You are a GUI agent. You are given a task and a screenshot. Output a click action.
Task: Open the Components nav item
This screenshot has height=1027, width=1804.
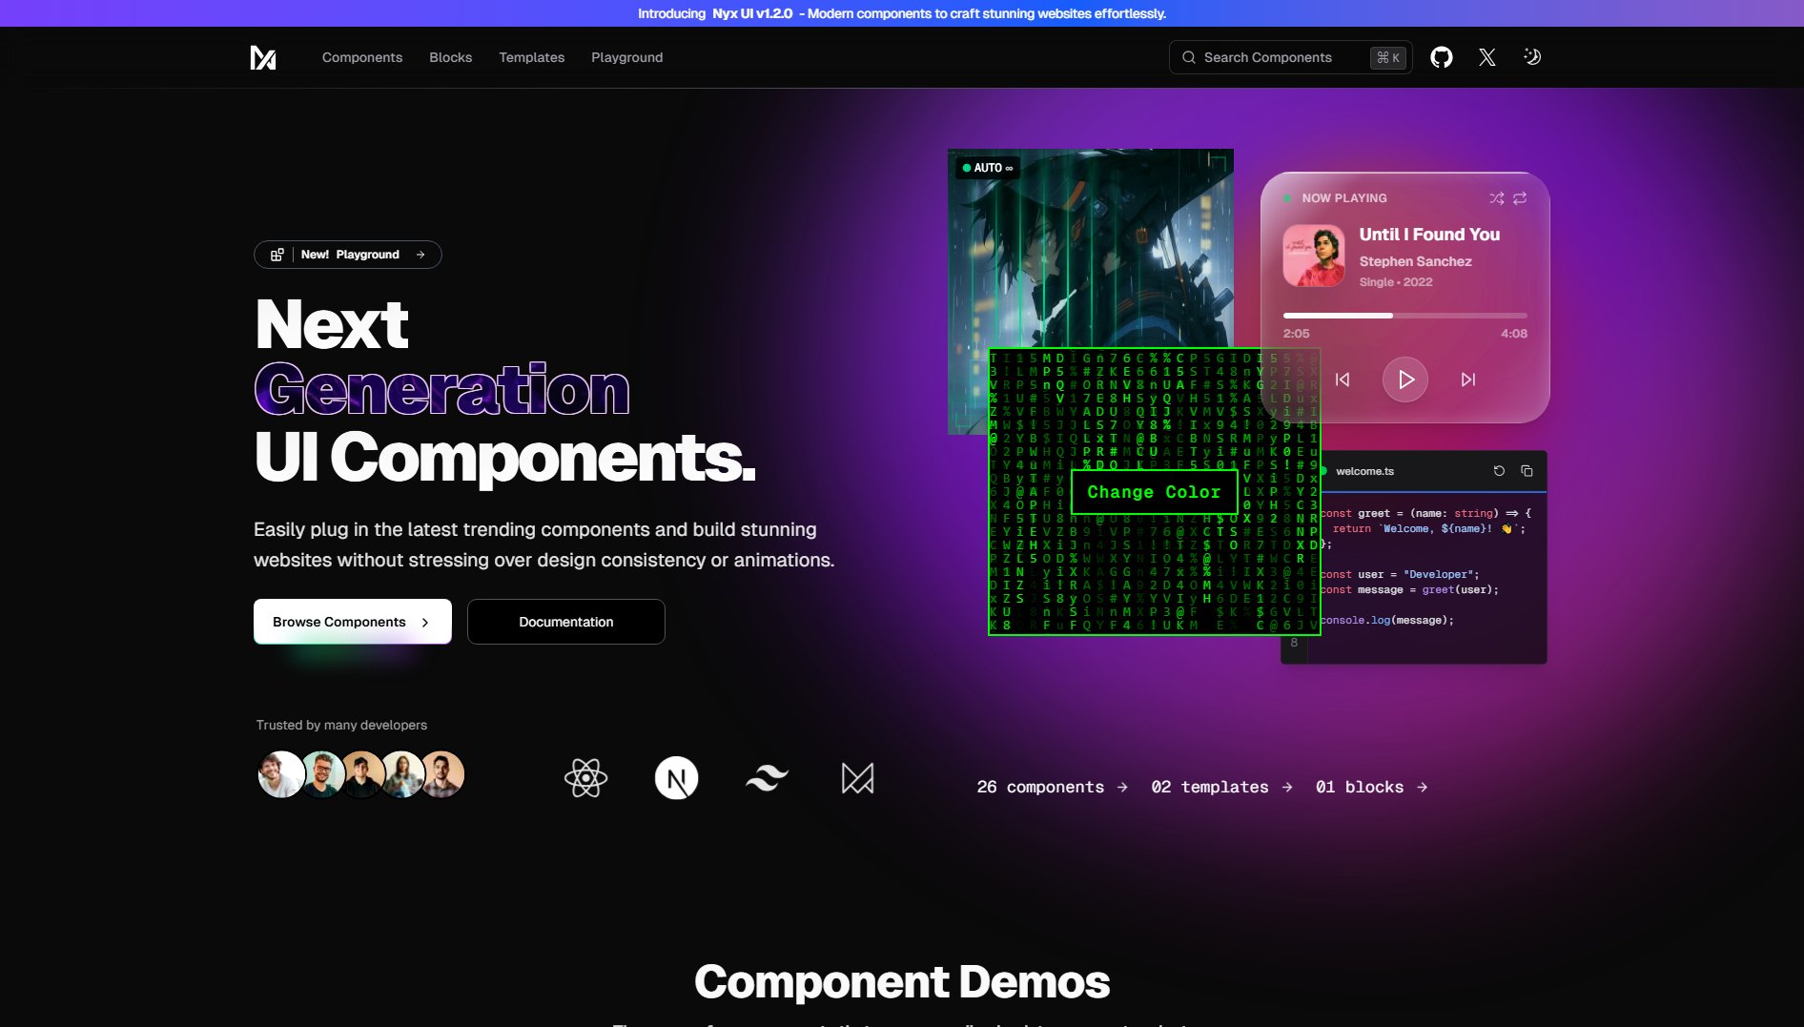pos(362,57)
